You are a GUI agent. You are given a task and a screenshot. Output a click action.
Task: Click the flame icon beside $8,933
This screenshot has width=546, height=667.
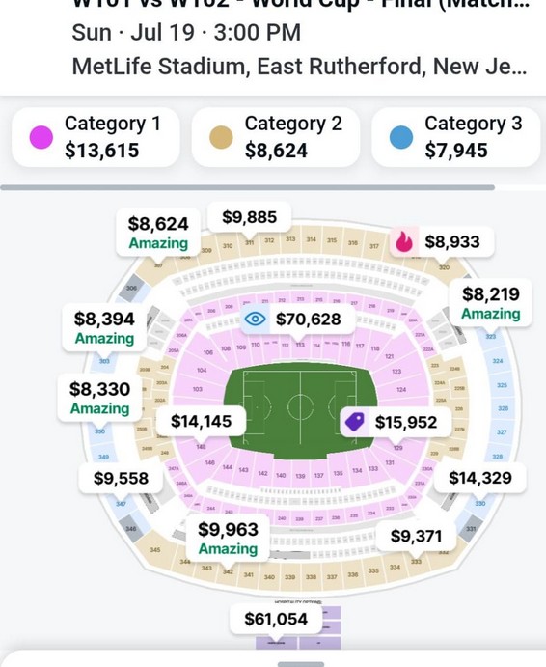click(x=404, y=241)
